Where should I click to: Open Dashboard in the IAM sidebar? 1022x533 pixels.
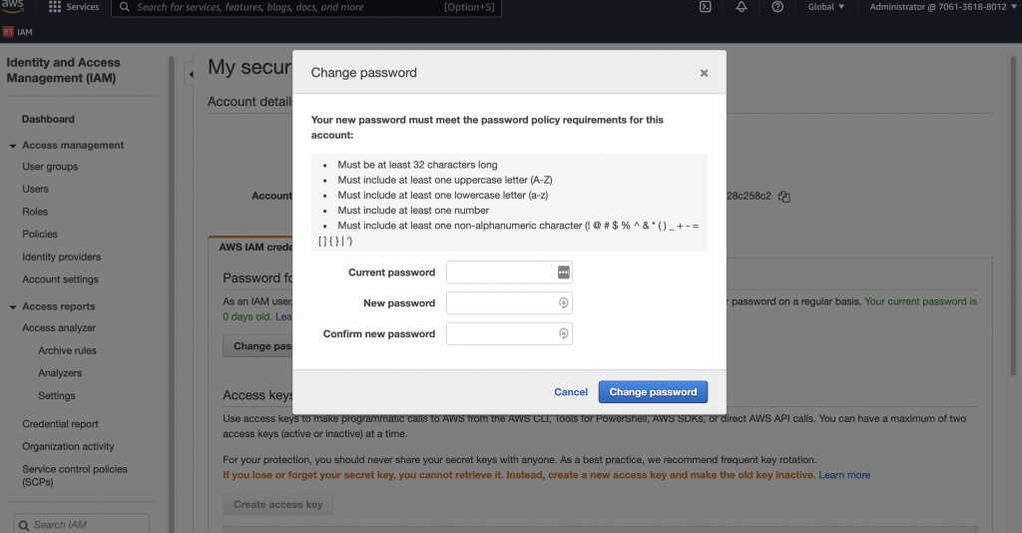tap(48, 119)
